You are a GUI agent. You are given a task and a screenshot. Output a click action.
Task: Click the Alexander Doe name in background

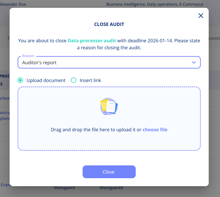pyautogui.click(x=13, y=4)
